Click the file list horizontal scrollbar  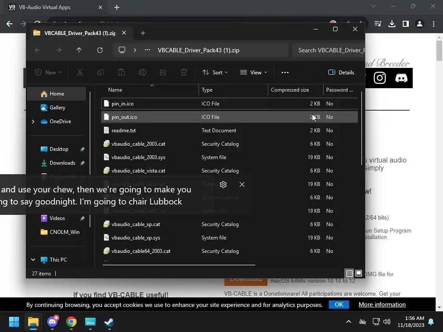point(179,265)
